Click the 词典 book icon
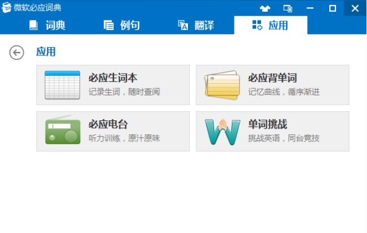This screenshot has width=367, height=233. [x=33, y=26]
